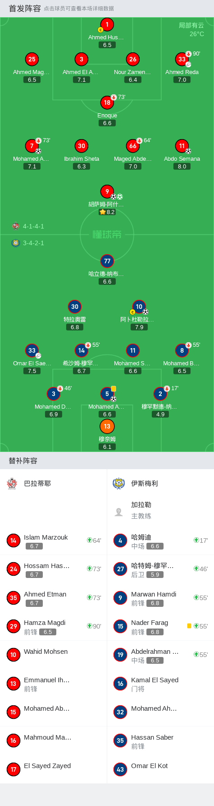Select goalkeeper number 1 Ahmed Hus… icon
Viewport: 214px width, 806px height.
point(107,25)
